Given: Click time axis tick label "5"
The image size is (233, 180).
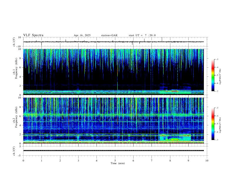Looking at the screenshot, I should tap(115, 161).
